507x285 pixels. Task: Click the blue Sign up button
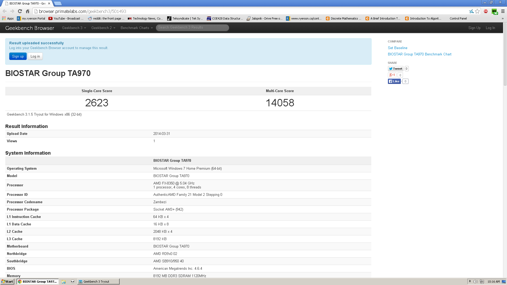tap(18, 56)
